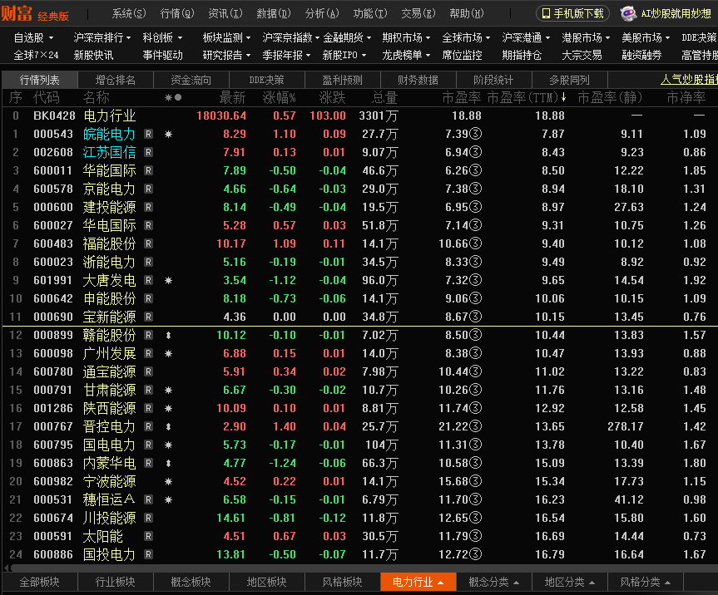The height and width of the screenshot is (595, 718).
Task: Sort by the 总量 column header
Action: [x=384, y=97]
